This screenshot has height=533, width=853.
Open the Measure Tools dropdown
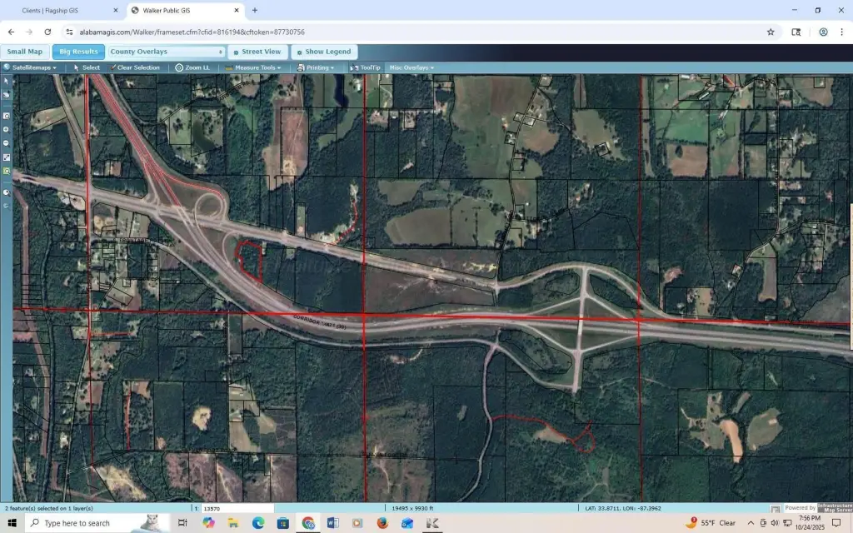(253, 67)
